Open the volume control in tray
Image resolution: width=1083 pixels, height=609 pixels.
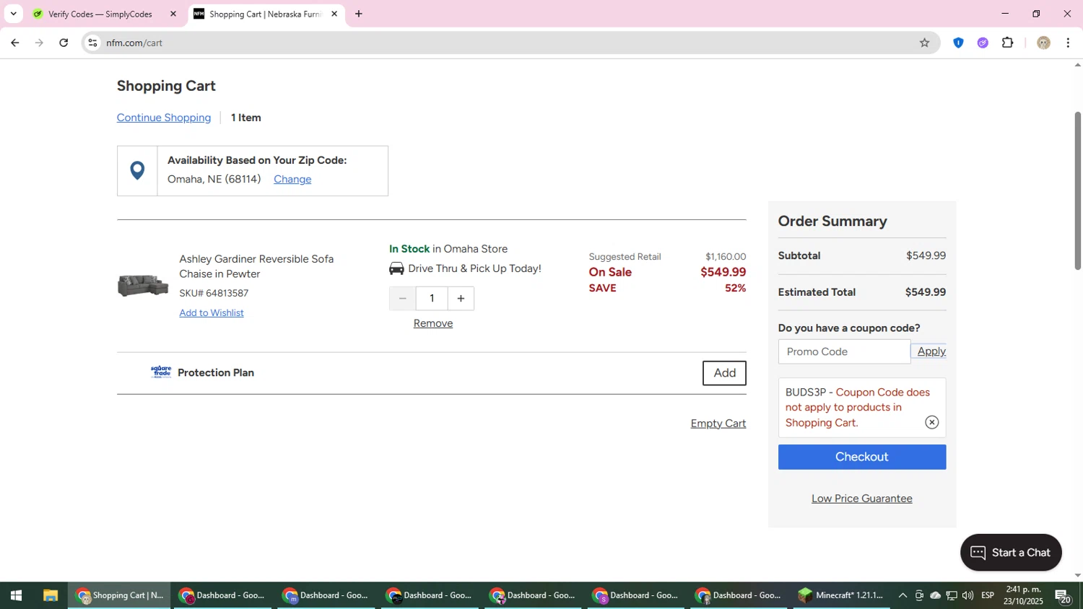point(967,595)
